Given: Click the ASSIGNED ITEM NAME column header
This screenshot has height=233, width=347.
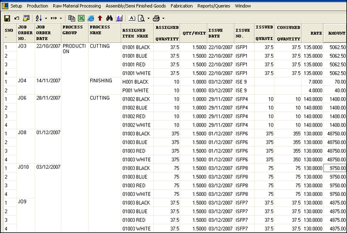Looking at the screenshot, I should [137, 33].
